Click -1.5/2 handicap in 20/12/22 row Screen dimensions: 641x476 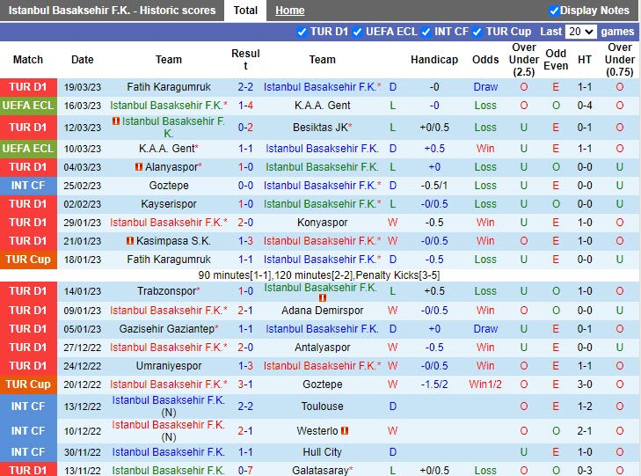pyautogui.click(x=434, y=384)
